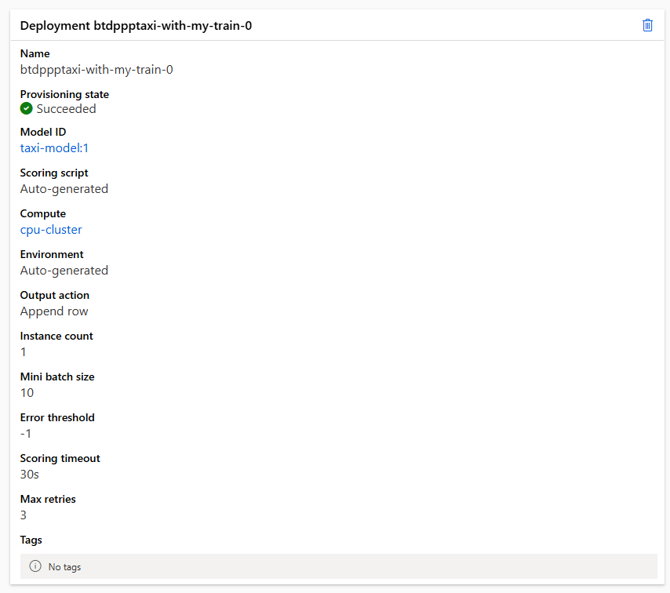Screen dimensions: 670x593
Task: Click the Max retries value 3
Action: tap(23, 515)
